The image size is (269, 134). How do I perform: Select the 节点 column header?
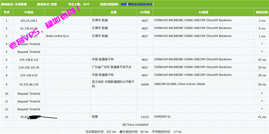click(x=6, y=12)
